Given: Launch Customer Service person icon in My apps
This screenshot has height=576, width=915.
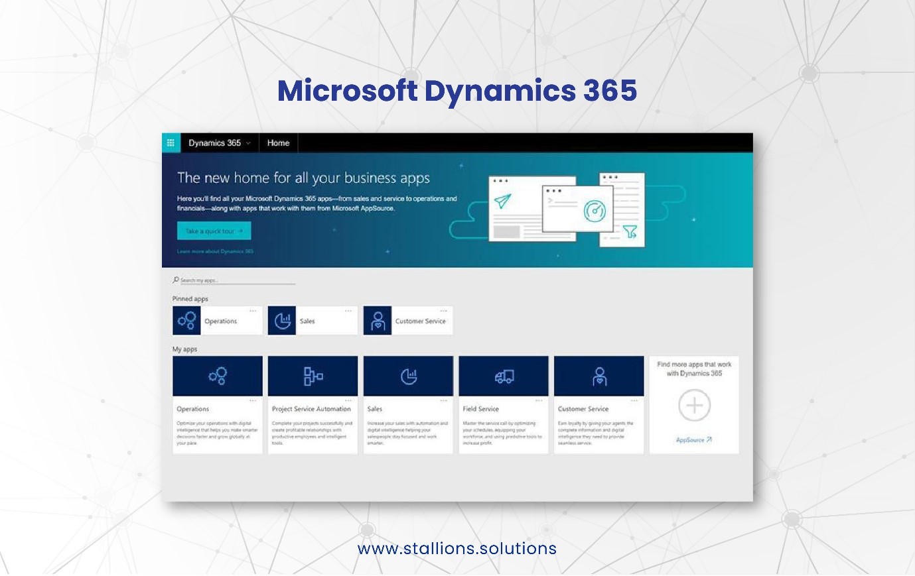Looking at the screenshot, I should point(599,376).
